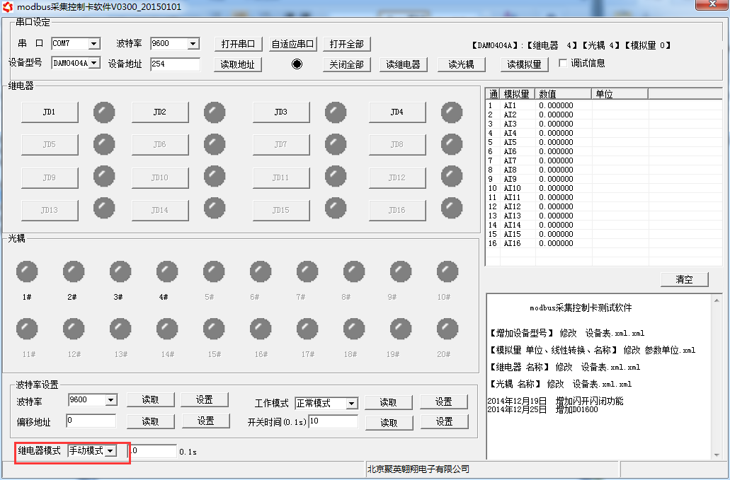Click the JD4 relay indicator lamp
730x480 pixels.
click(x=452, y=112)
